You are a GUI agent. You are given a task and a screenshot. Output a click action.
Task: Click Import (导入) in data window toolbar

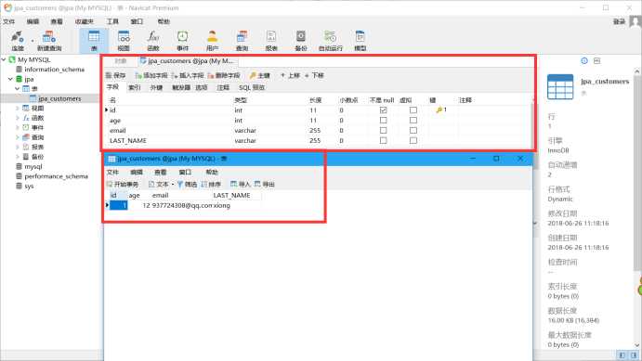pos(241,185)
